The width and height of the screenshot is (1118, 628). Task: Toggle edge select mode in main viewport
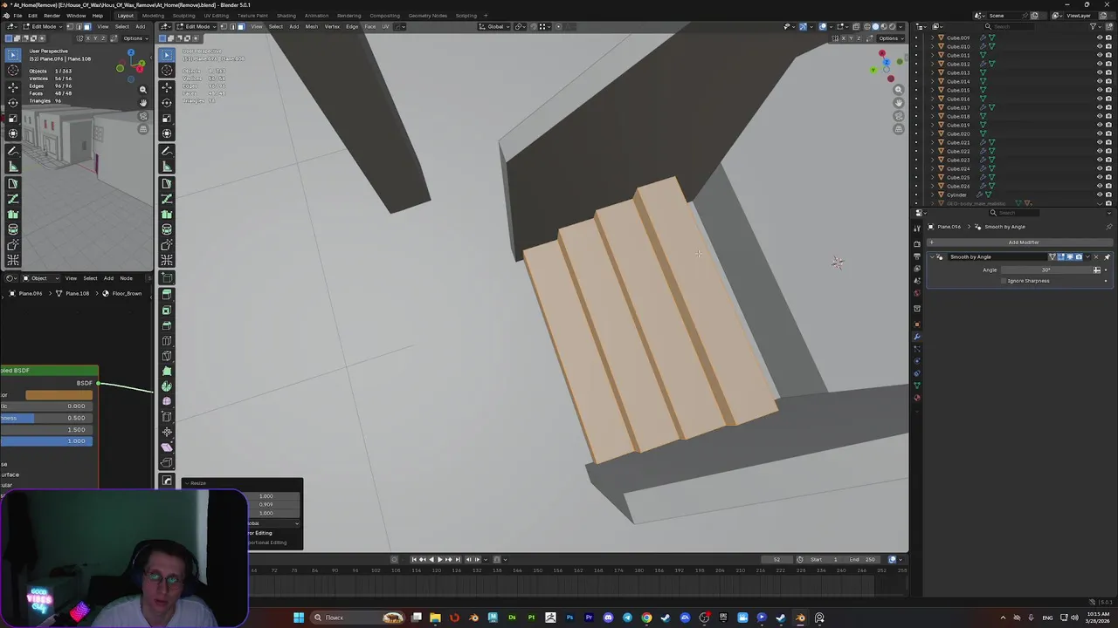(232, 26)
